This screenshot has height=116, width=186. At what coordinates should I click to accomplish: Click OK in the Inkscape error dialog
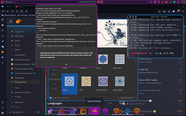pyautogui.click(x=66, y=64)
